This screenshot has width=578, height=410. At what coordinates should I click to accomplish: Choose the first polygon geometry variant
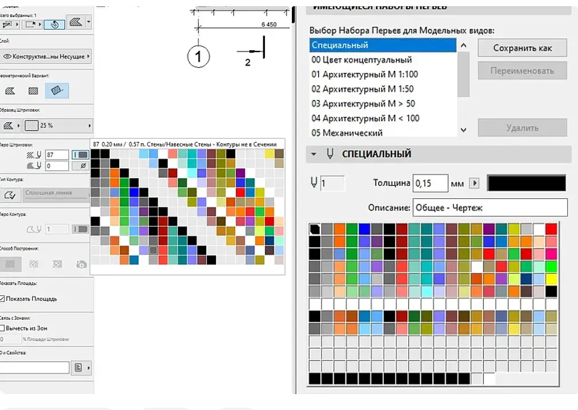pyautogui.click(x=10, y=91)
